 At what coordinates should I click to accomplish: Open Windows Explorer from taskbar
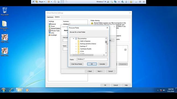click(20, 90)
